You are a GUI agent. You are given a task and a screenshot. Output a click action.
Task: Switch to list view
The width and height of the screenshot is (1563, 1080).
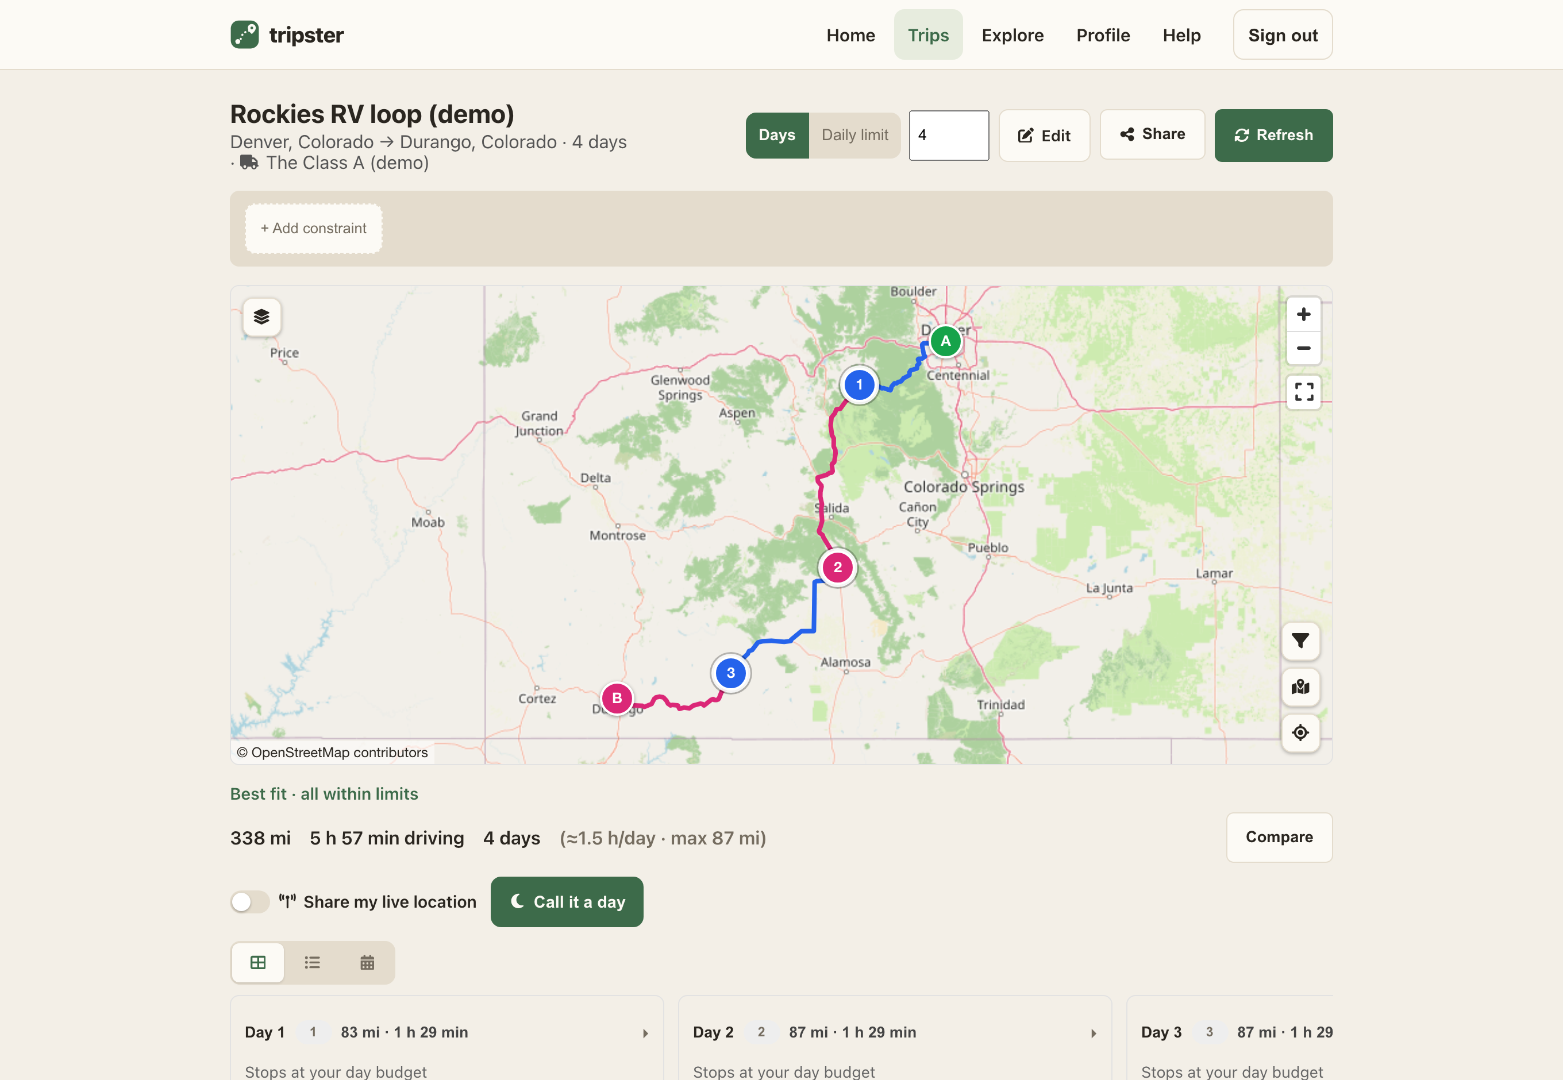click(x=312, y=962)
